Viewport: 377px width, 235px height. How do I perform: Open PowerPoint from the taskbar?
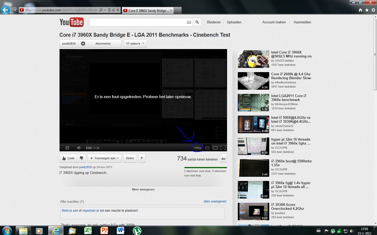pos(104,231)
